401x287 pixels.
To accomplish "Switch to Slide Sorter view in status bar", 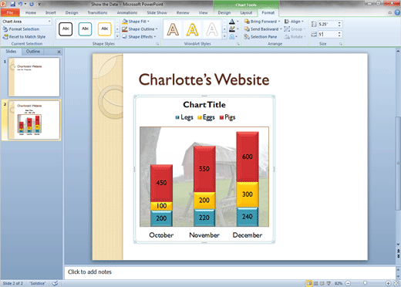I will (316, 283).
